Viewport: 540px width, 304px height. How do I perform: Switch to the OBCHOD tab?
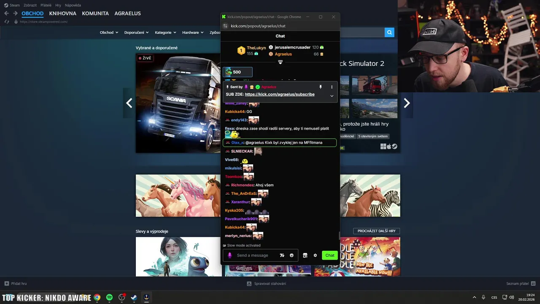point(32,14)
